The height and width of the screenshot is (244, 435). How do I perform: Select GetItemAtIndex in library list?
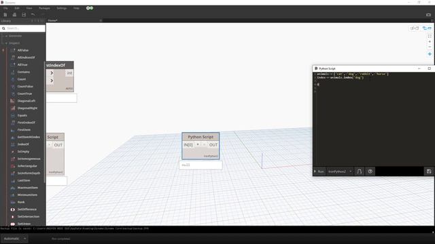click(x=29, y=137)
